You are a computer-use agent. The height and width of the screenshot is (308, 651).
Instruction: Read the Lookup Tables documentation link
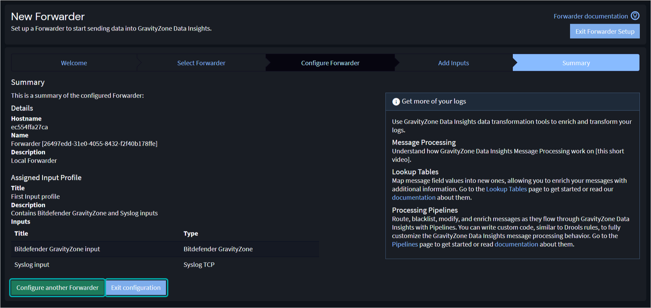(414, 198)
